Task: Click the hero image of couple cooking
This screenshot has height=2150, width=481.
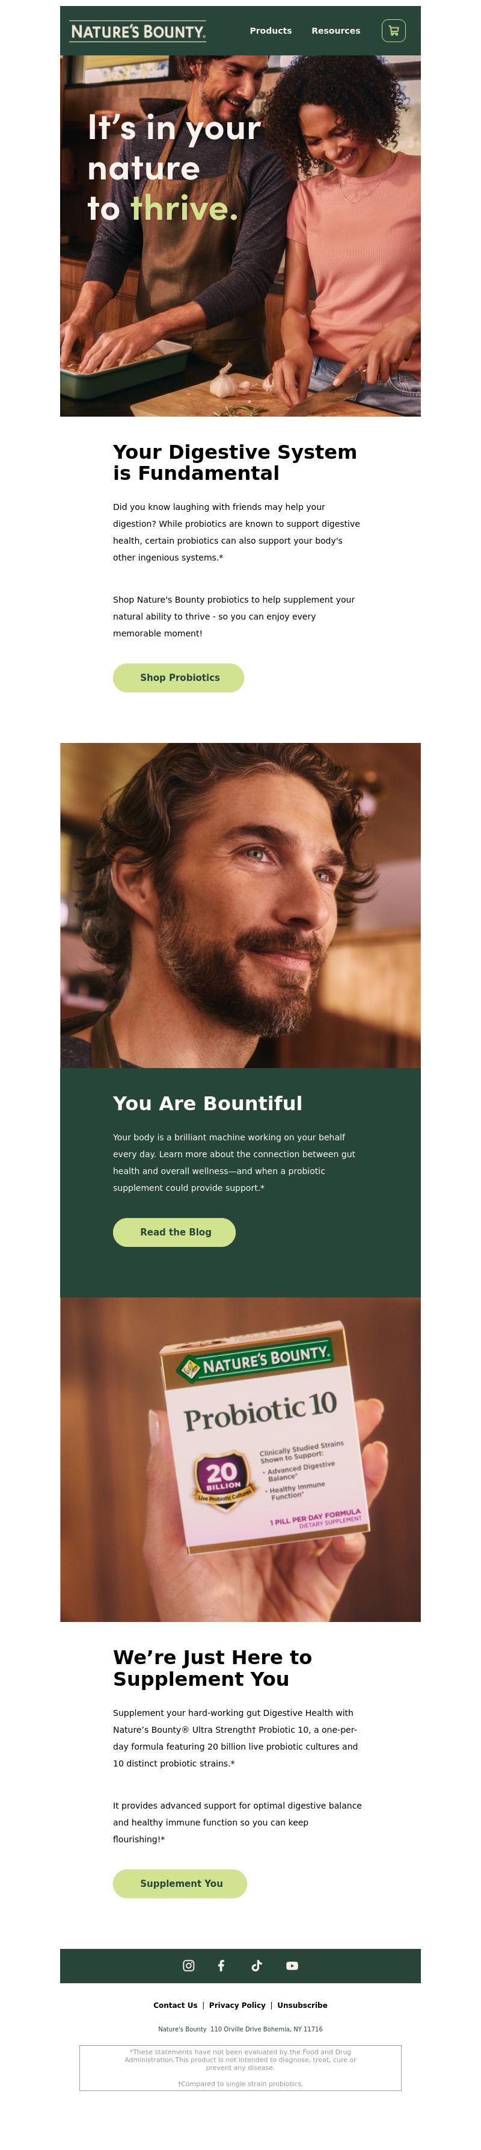Action: pyautogui.click(x=240, y=236)
